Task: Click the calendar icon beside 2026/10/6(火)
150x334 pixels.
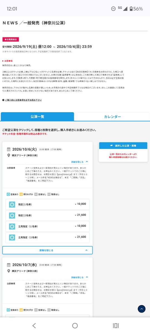Action: (9, 149)
